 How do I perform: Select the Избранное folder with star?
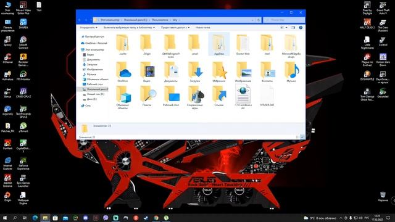219,72
